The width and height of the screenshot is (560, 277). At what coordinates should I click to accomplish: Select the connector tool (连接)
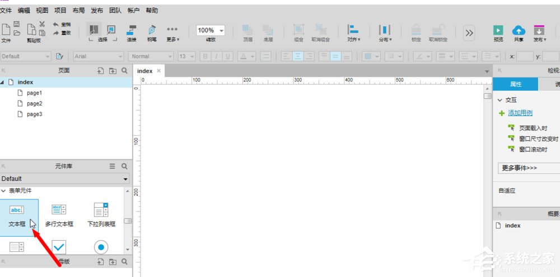(x=132, y=30)
